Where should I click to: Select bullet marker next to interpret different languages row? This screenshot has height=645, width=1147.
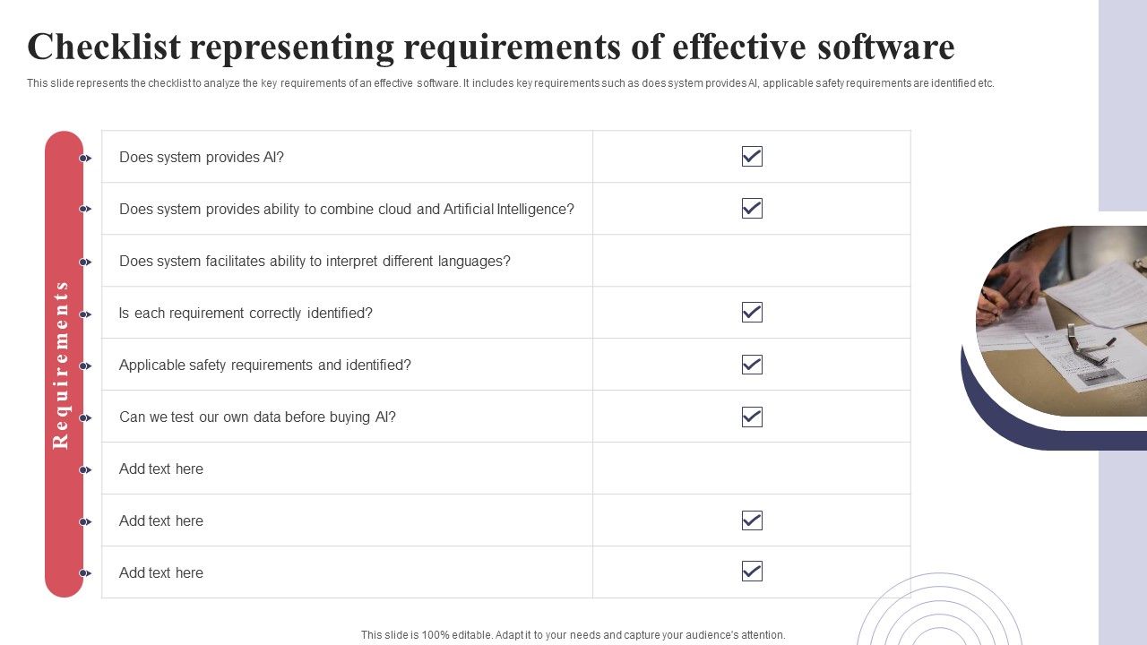84,262
